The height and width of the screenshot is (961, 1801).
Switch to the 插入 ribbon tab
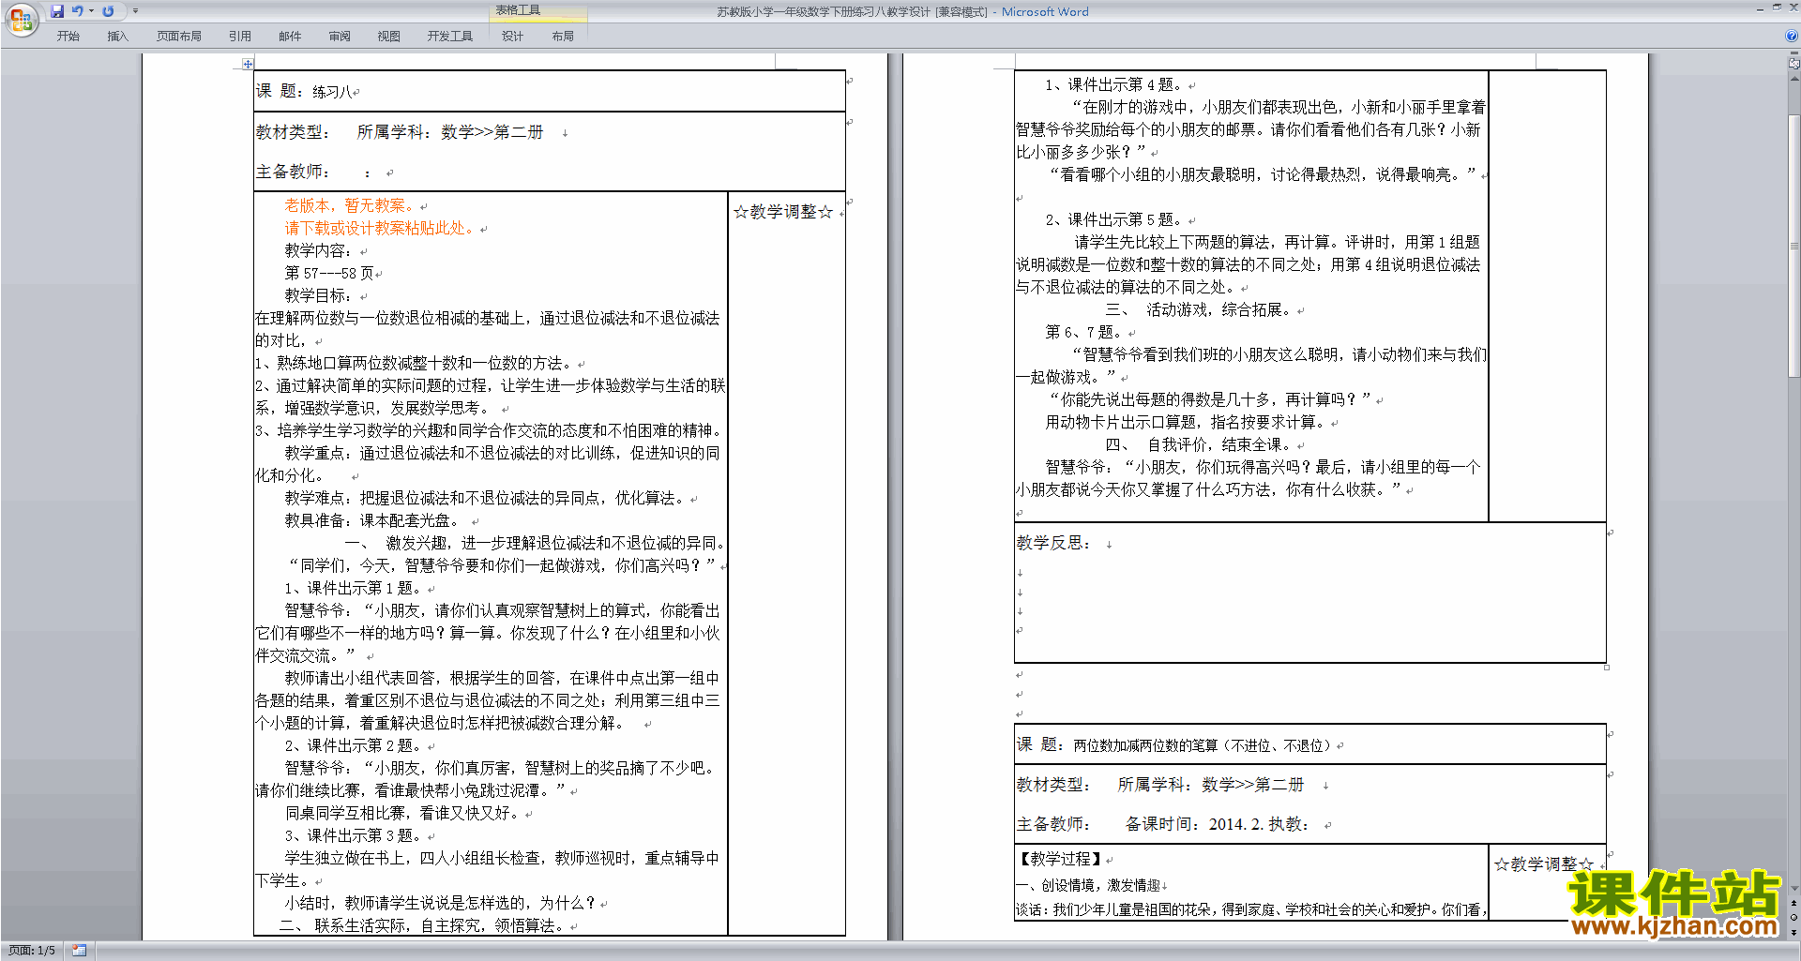click(117, 36)
